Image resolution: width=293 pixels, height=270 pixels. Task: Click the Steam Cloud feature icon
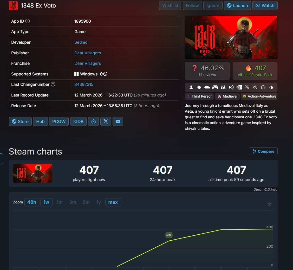[x=207, y=87]
